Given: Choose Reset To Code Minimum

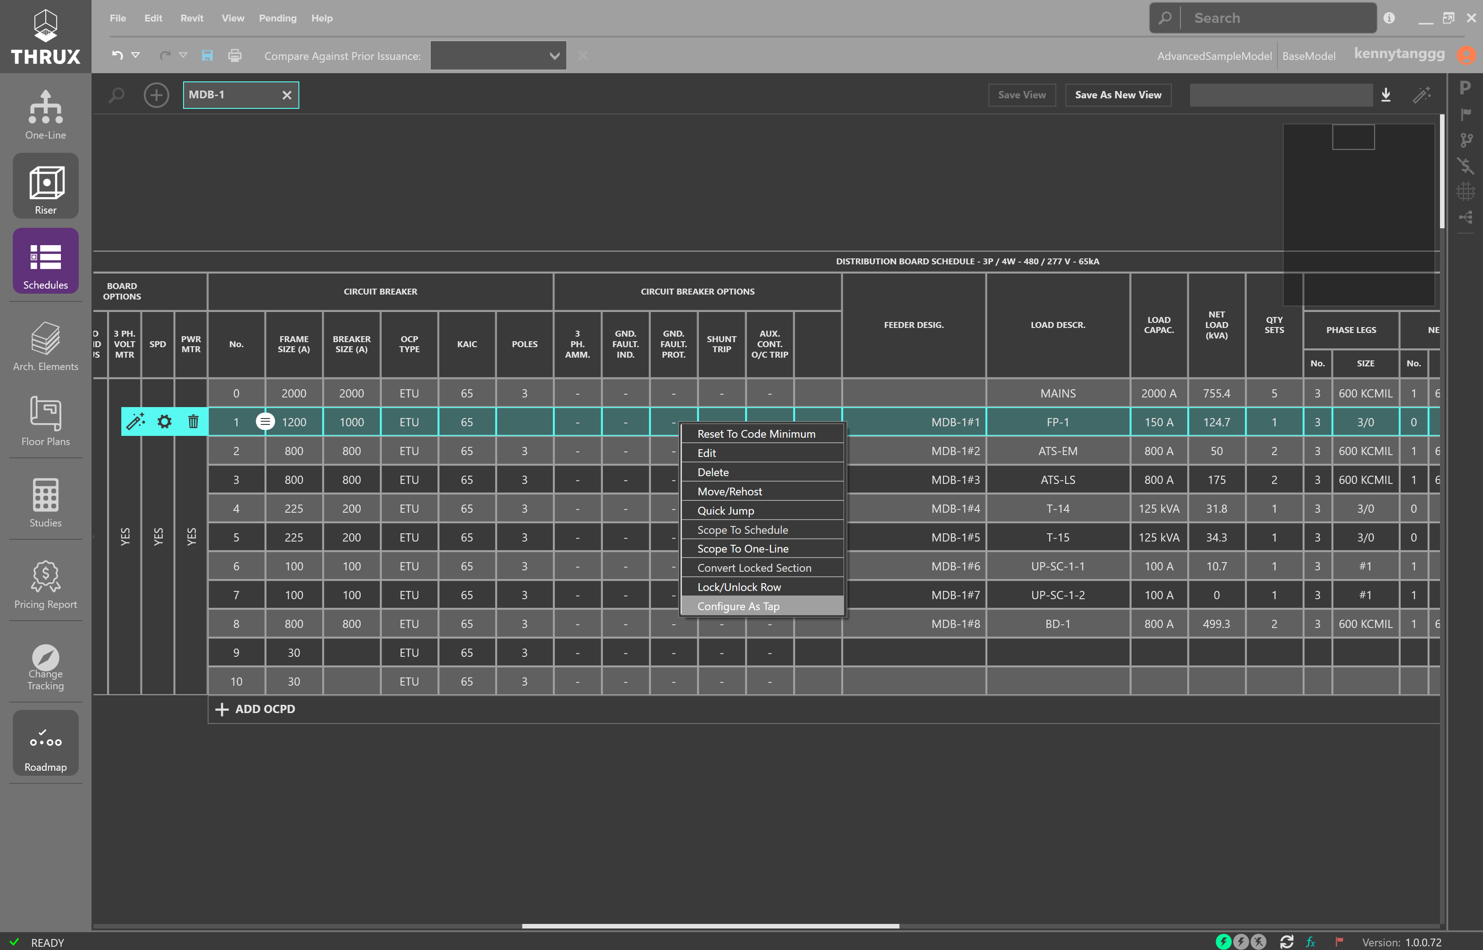Looking at the screenshot, I should [x=762, y=434].
